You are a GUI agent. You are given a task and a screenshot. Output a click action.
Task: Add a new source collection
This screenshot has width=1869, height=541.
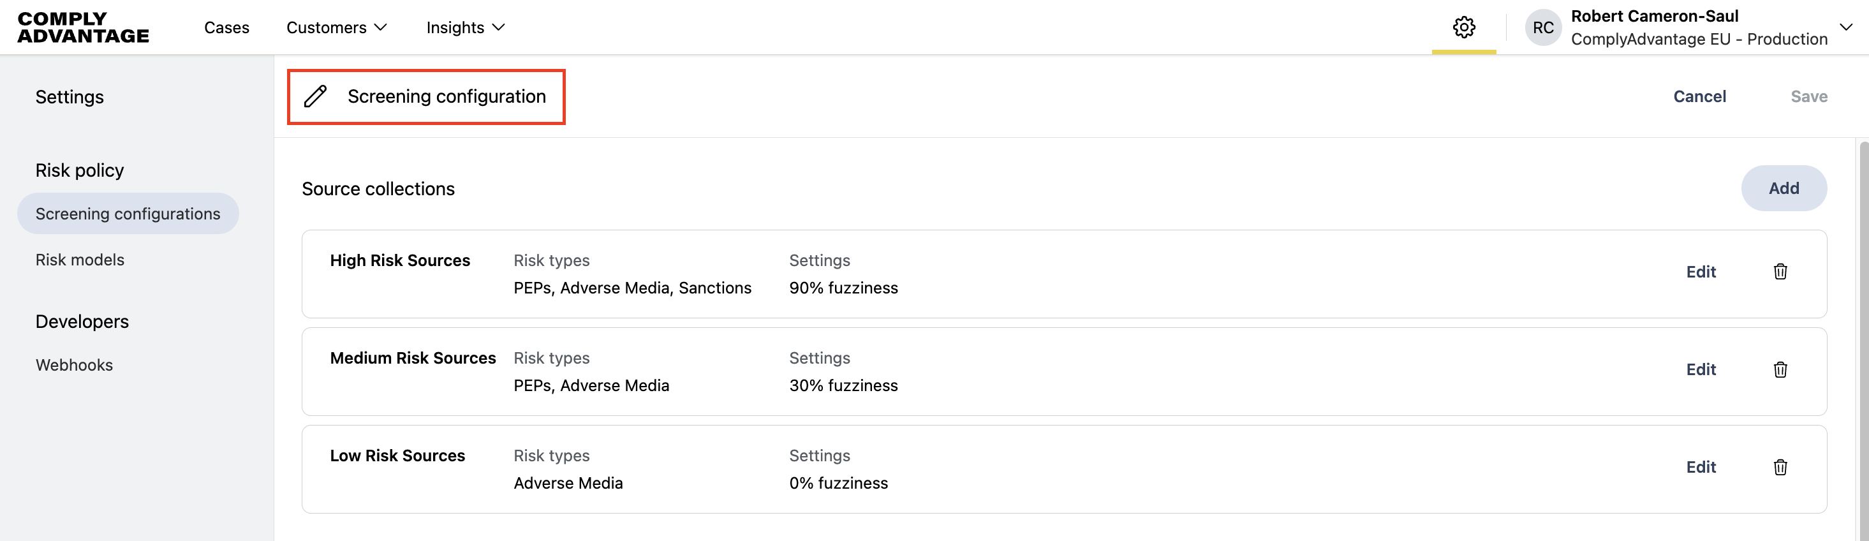[1784, 189]
